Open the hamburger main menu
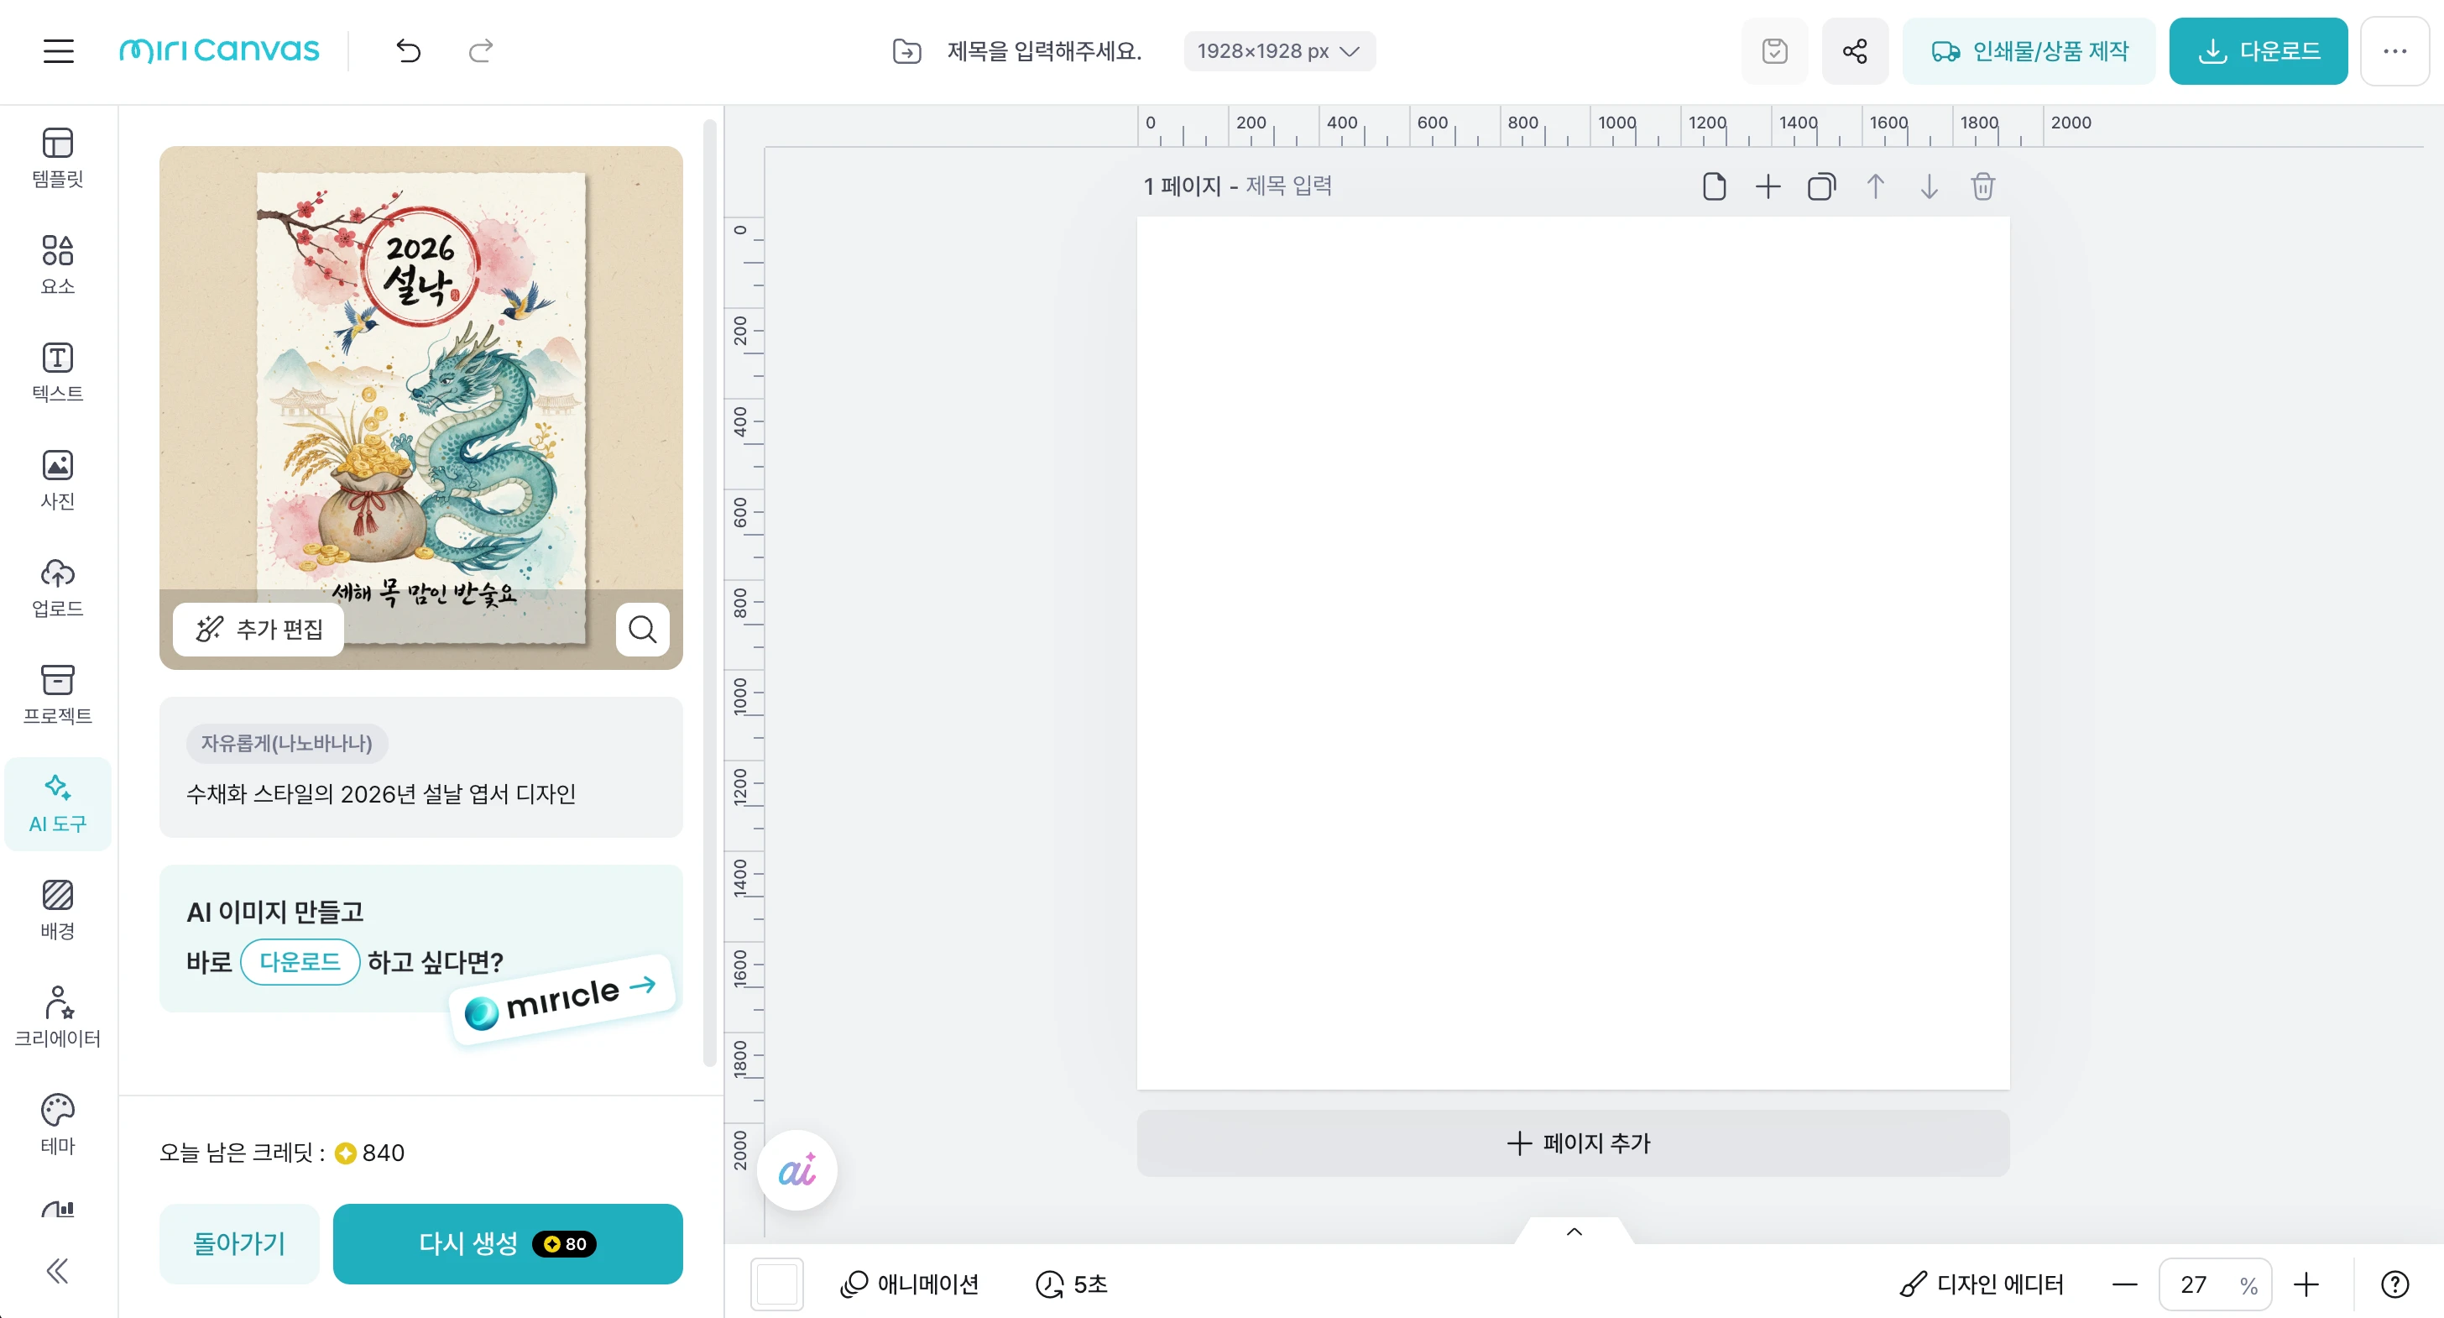2444x1318 pixels. 58,51
